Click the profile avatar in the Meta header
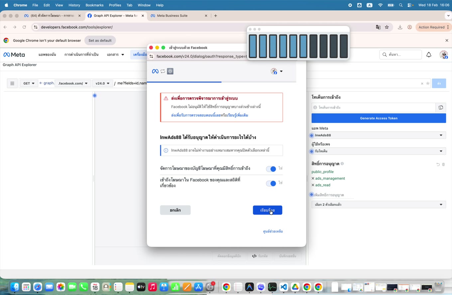 coord(443,54)
